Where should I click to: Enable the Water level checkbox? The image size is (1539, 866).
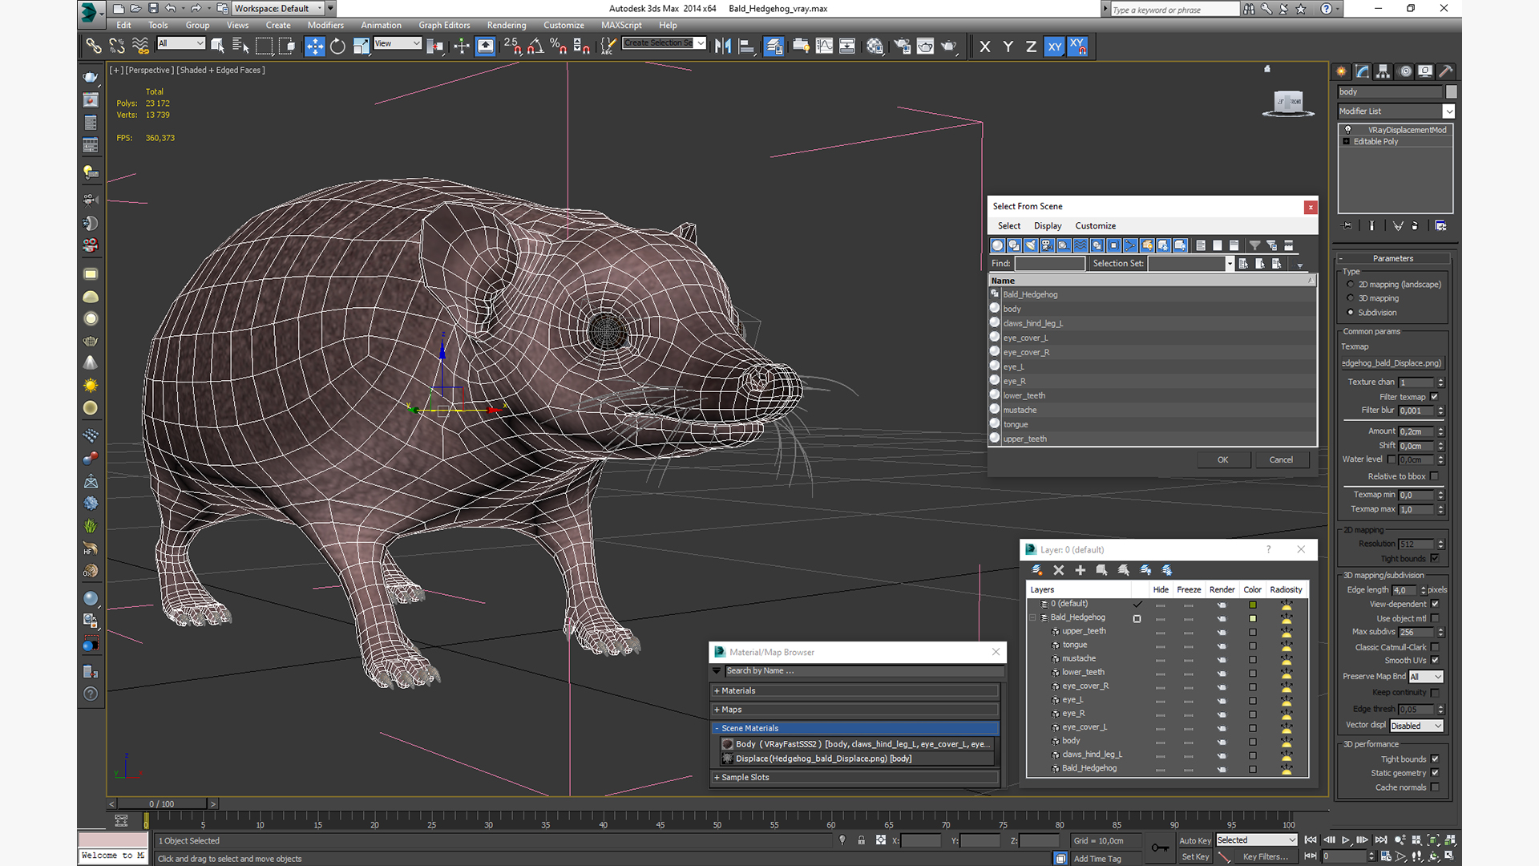(1392, 459)
